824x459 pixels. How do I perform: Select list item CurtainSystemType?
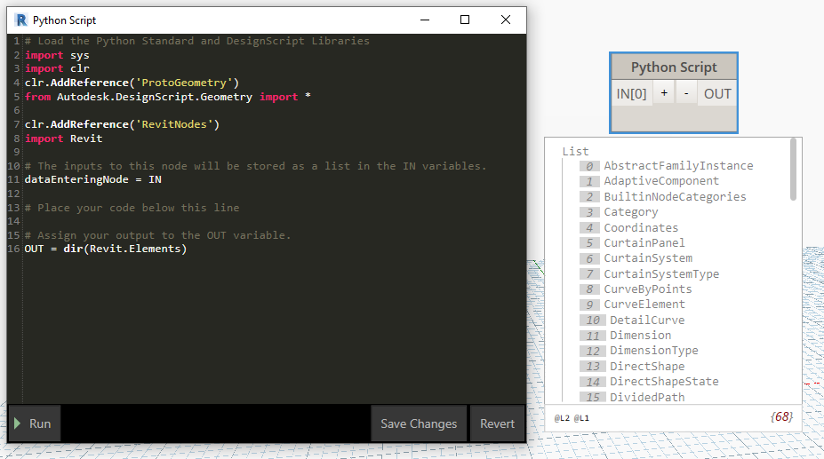[x=661, y=274]
